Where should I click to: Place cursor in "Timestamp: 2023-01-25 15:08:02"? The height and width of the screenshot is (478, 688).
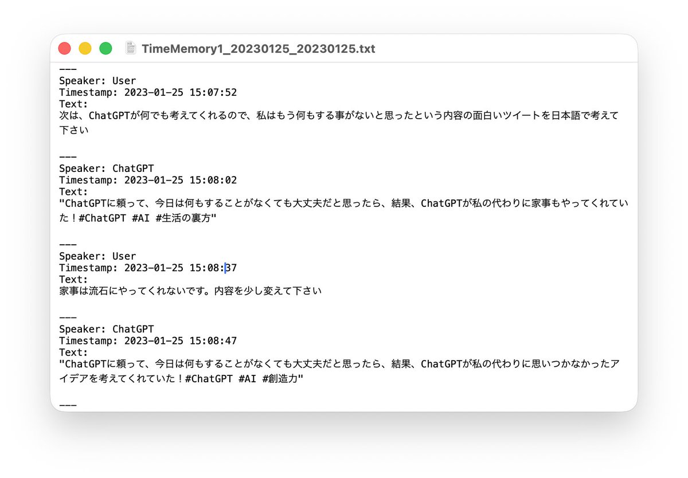click(148, 180)
